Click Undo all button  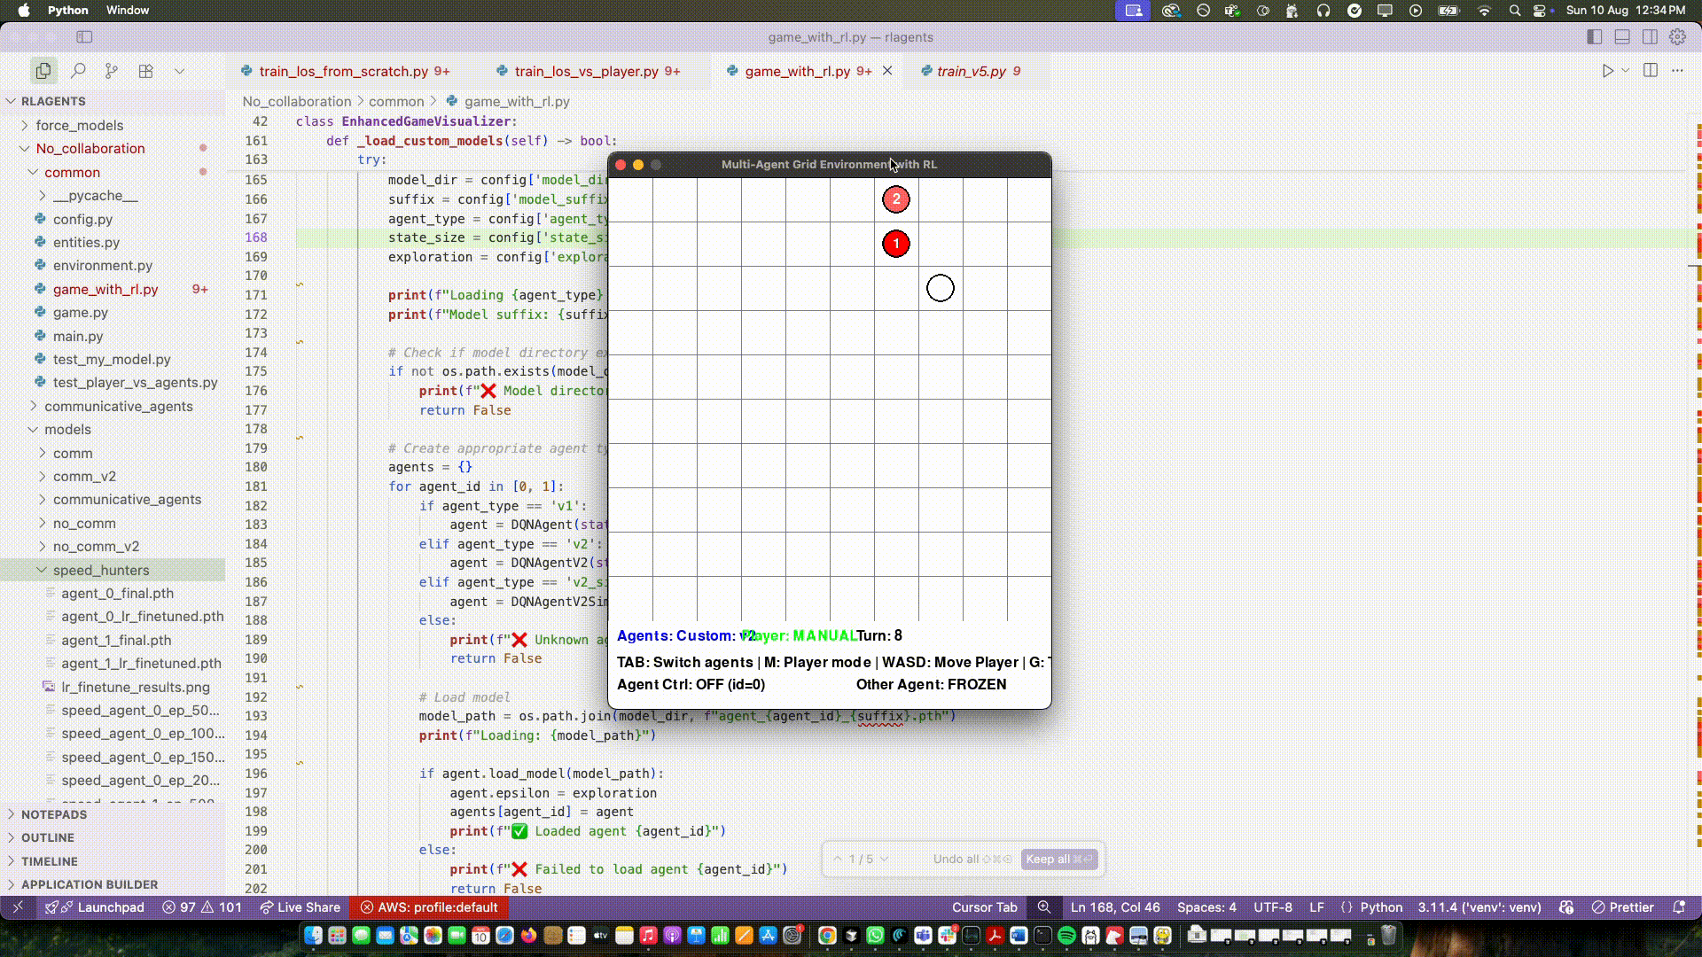(972, 859)
